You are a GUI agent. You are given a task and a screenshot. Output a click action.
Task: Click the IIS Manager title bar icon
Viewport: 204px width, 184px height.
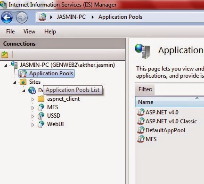point(3,4)
